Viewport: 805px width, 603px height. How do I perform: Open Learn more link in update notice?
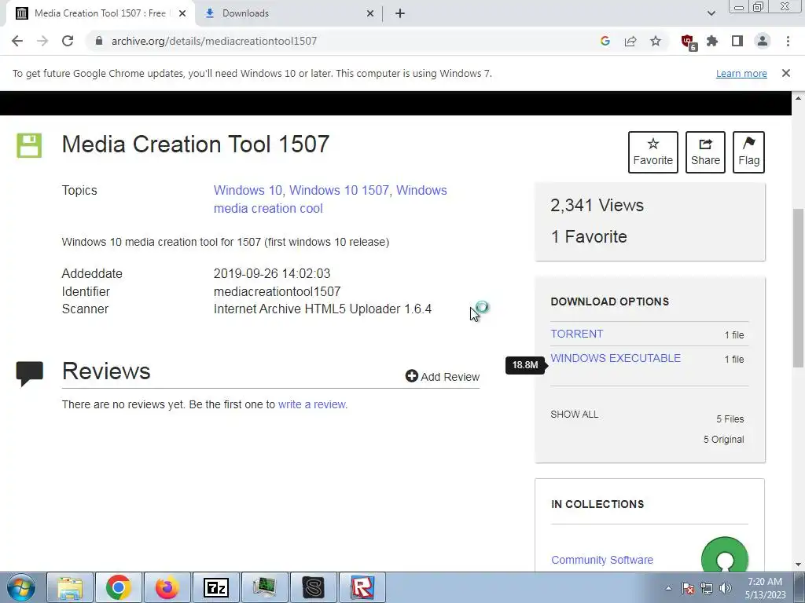741,73
